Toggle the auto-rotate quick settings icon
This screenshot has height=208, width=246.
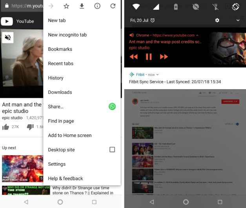[x=235, y=7]
